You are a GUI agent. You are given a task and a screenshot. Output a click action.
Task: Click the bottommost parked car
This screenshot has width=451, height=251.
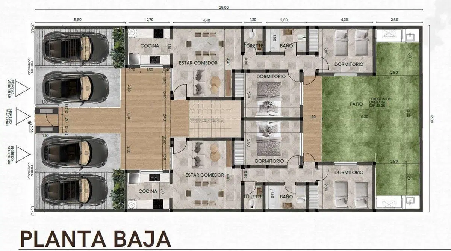tap(76, 189)
